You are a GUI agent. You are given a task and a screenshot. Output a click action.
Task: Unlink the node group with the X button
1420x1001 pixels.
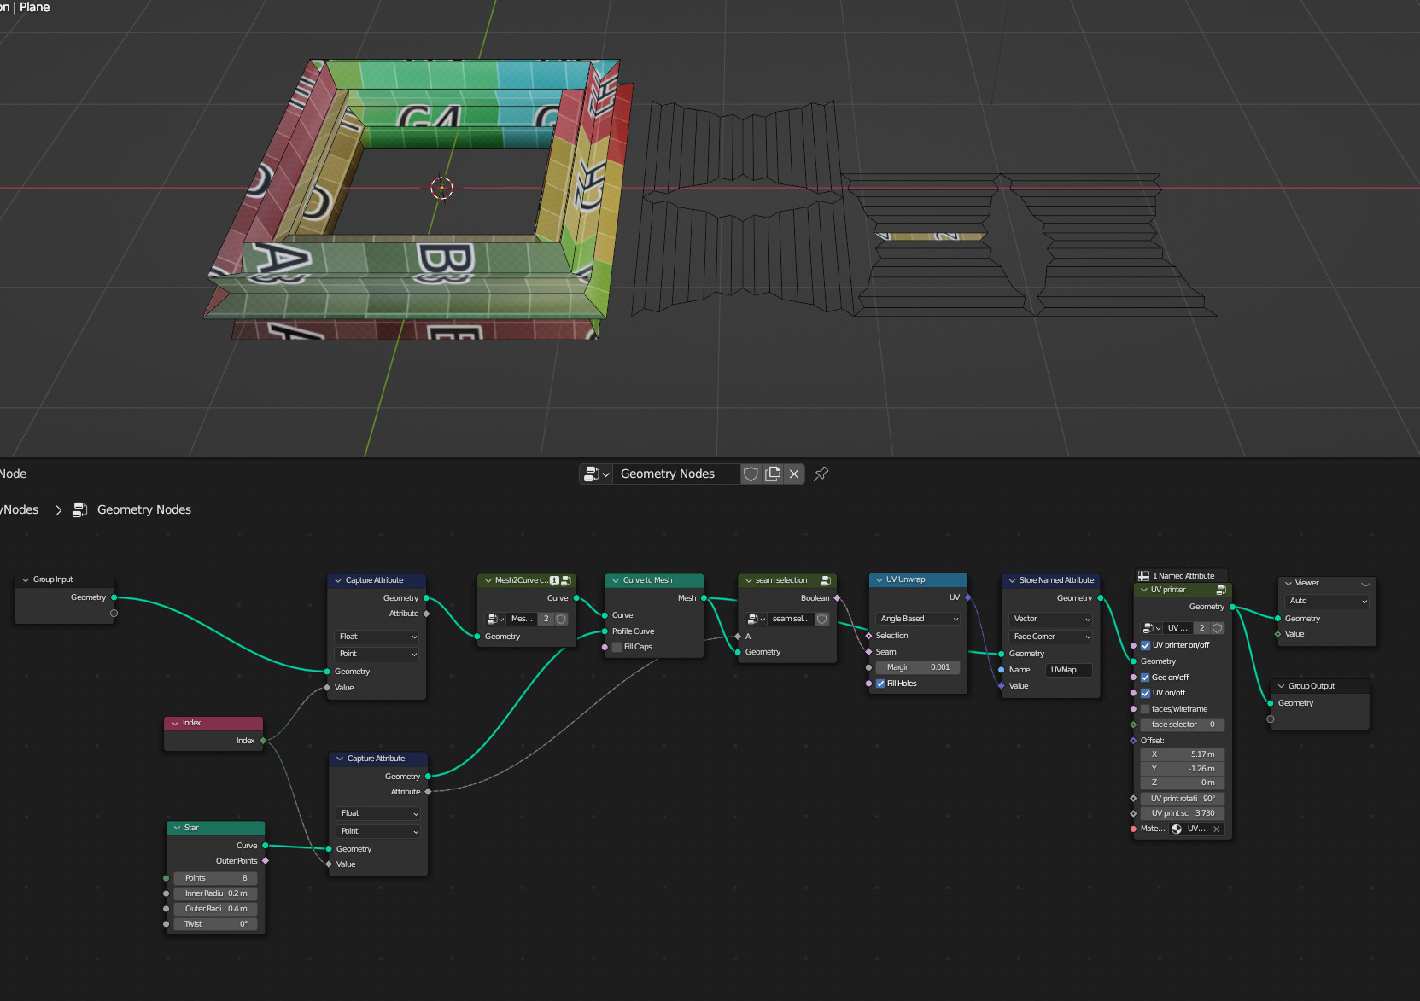[793, 474]
